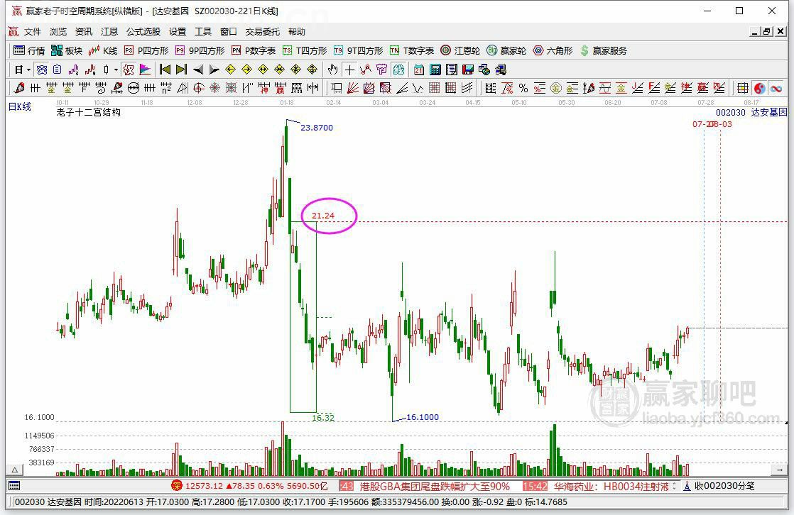This screenshot has height=515, width=794.
Task: Open the 工具 menu
Action: (x=203, y=32)
